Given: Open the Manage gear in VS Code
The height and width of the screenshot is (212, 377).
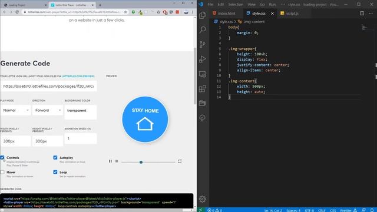Looking at the screenshot, I should pos(203,199).
